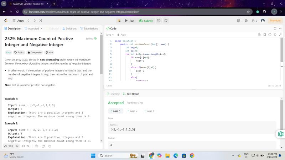Click the debugger icon beside Run
The image size is (285, 160).
click(x=119, y=21)
